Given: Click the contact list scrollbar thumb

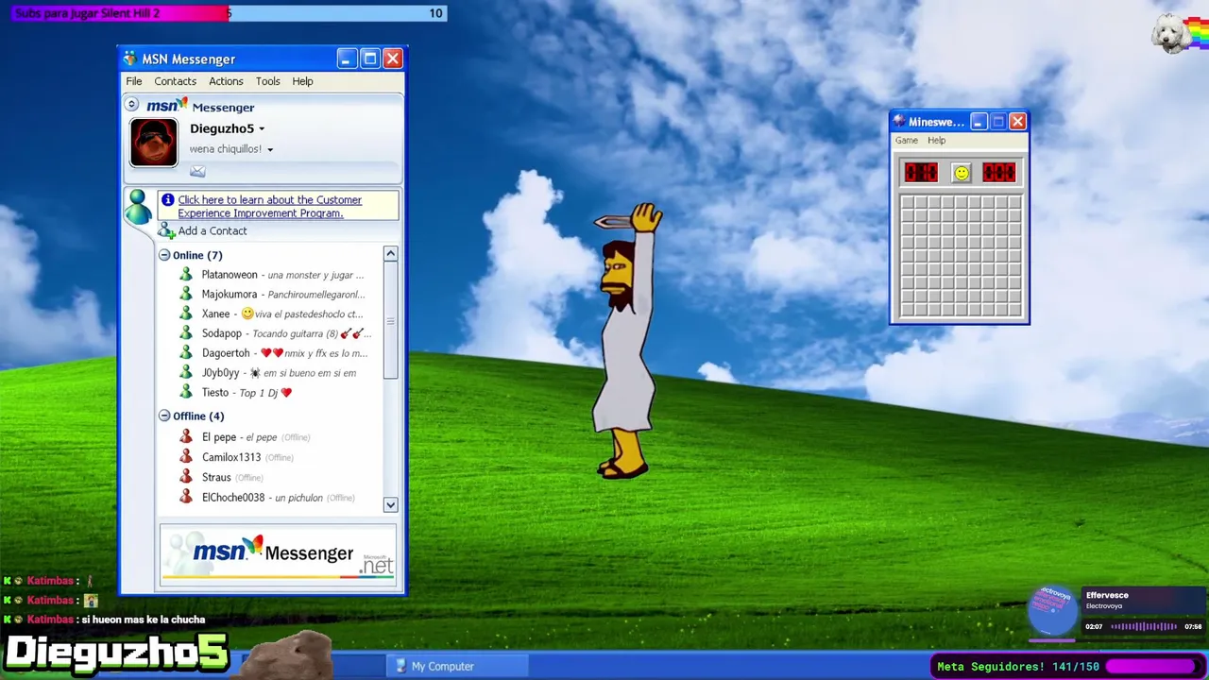Looking at the screenshot, I should [x=390, y=321].
